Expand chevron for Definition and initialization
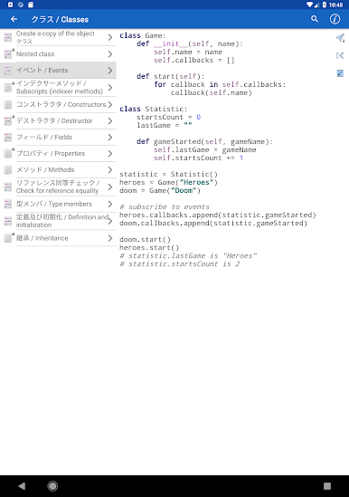 [x=110, y=221]
